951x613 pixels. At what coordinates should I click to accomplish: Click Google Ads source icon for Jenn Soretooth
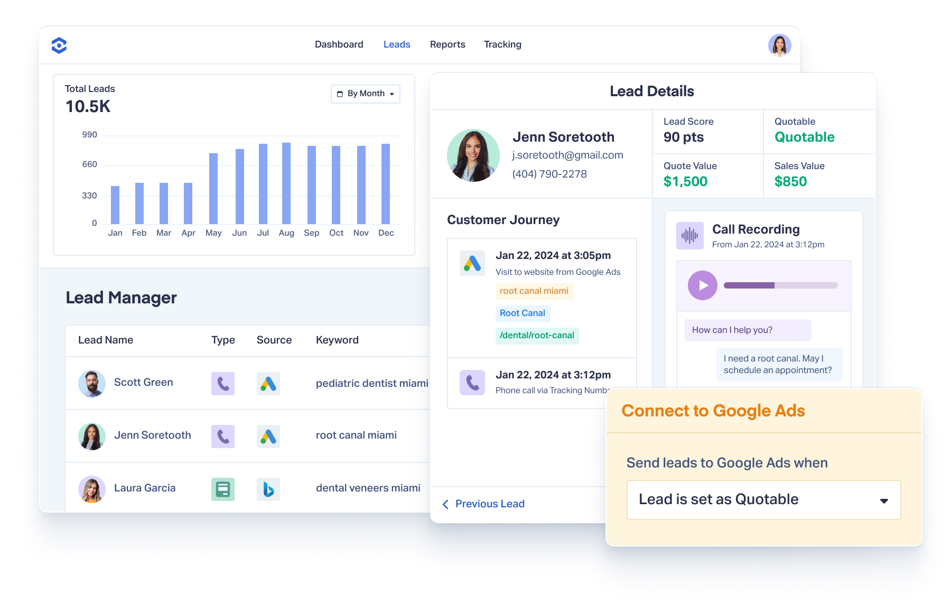268,436
